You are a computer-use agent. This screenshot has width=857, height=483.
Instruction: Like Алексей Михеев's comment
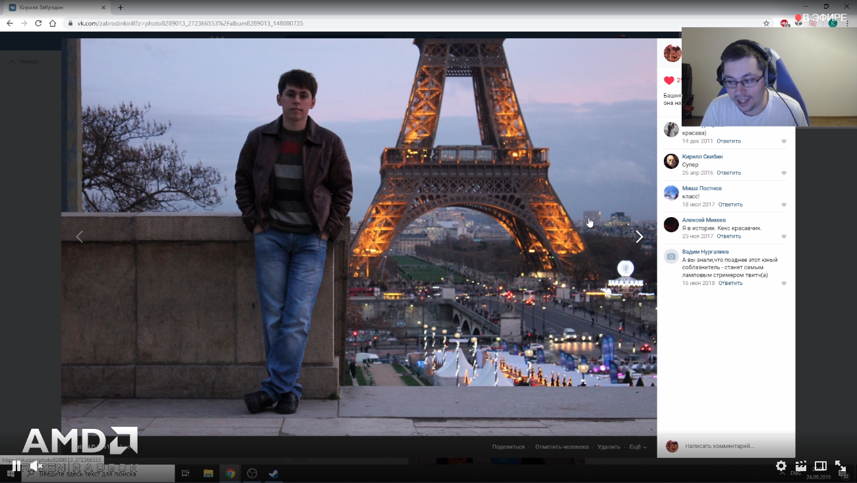point(784,236)
